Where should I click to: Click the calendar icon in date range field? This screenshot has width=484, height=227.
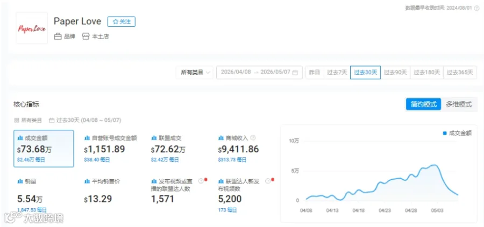point(295,72)
